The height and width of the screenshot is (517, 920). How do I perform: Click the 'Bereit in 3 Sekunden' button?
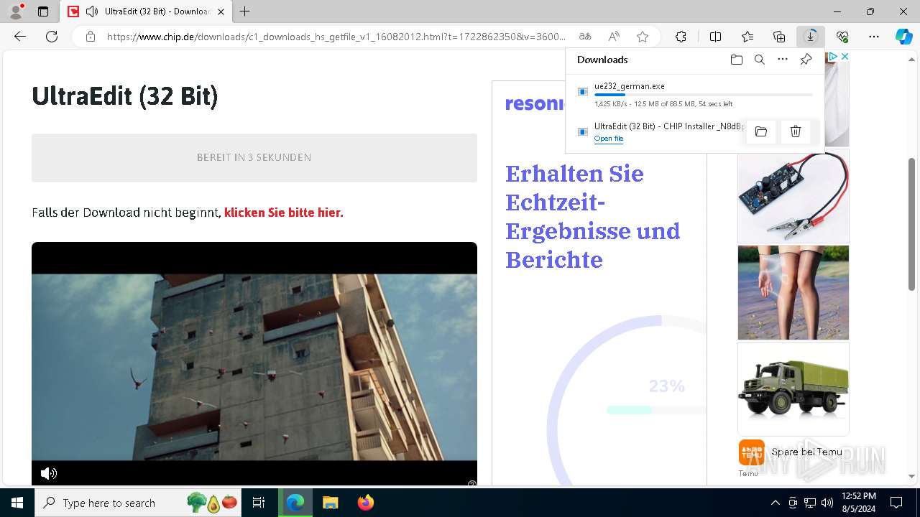(x=254, y=157)
